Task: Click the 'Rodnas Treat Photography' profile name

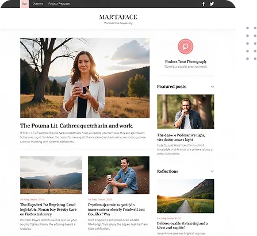Action: tap(186, 61)
